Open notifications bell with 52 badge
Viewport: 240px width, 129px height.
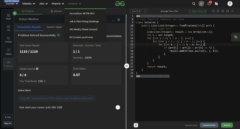pyautogui.click(x=209, y=3)
